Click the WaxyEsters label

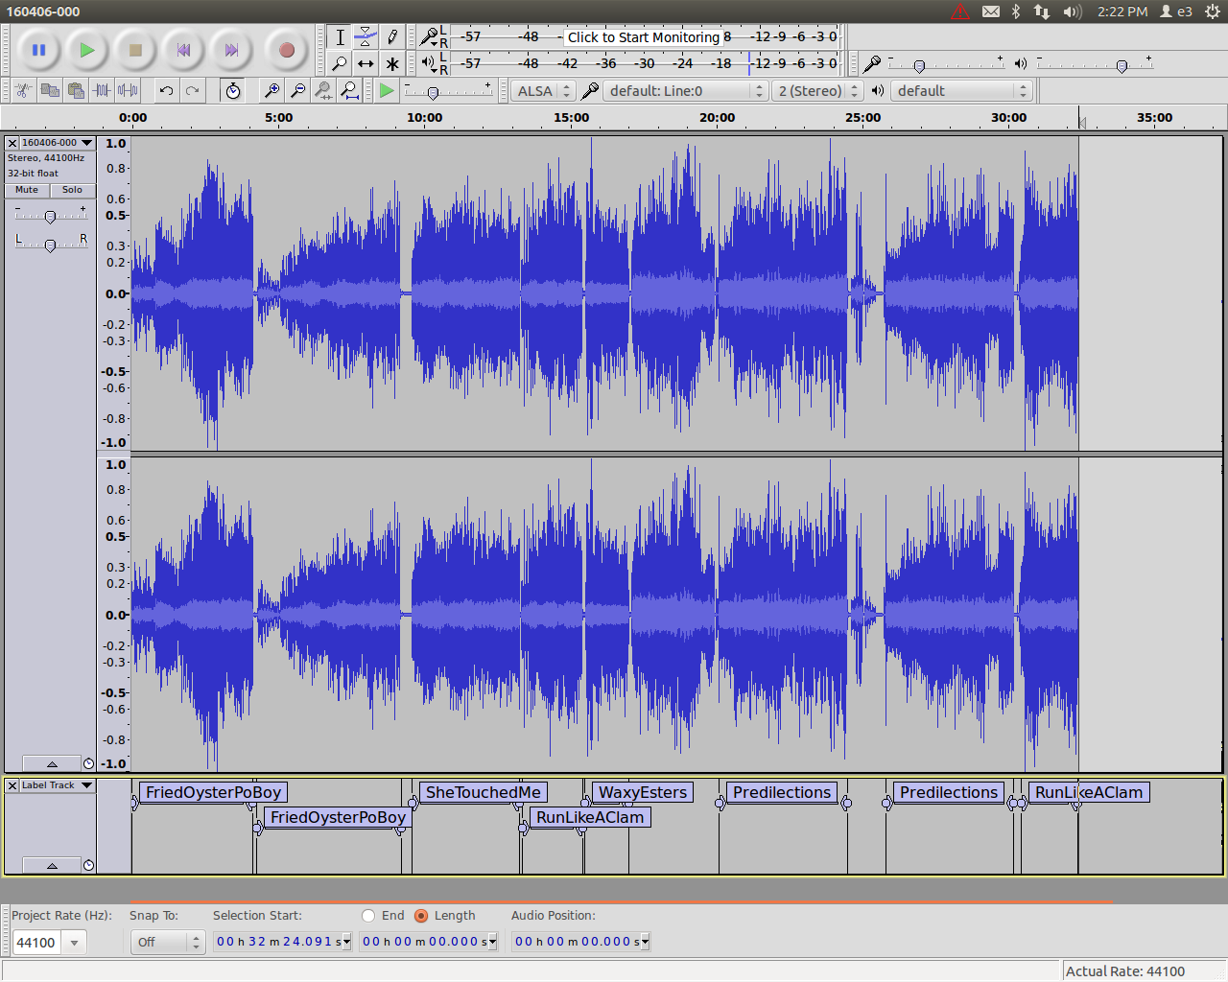[643, 792]
